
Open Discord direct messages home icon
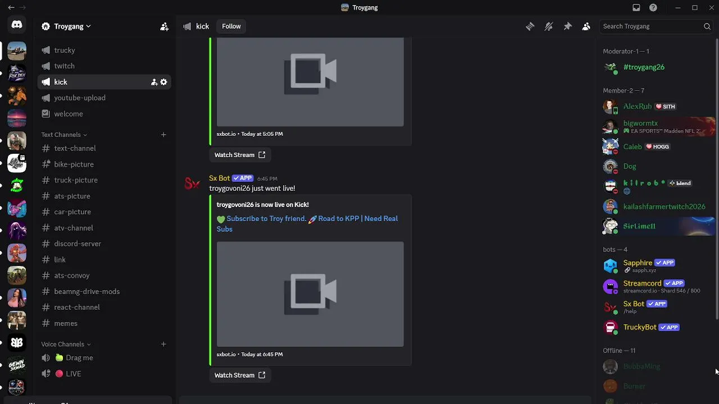[x=17, y=25]
